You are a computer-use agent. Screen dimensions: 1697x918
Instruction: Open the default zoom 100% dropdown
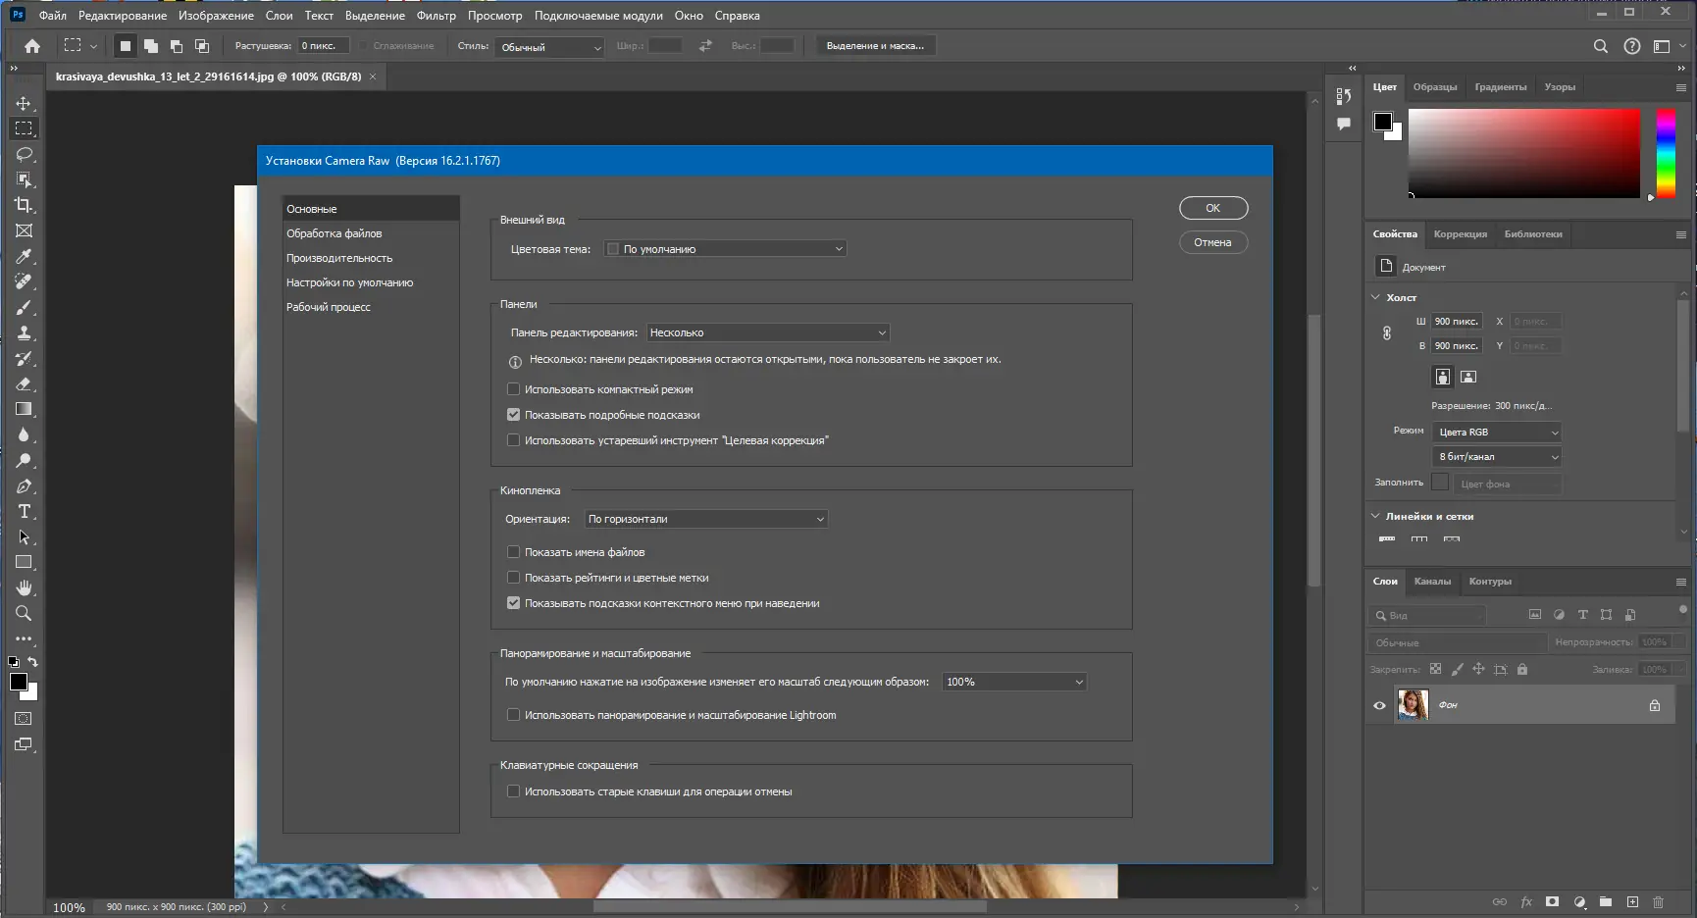[x=1014, y=682]
